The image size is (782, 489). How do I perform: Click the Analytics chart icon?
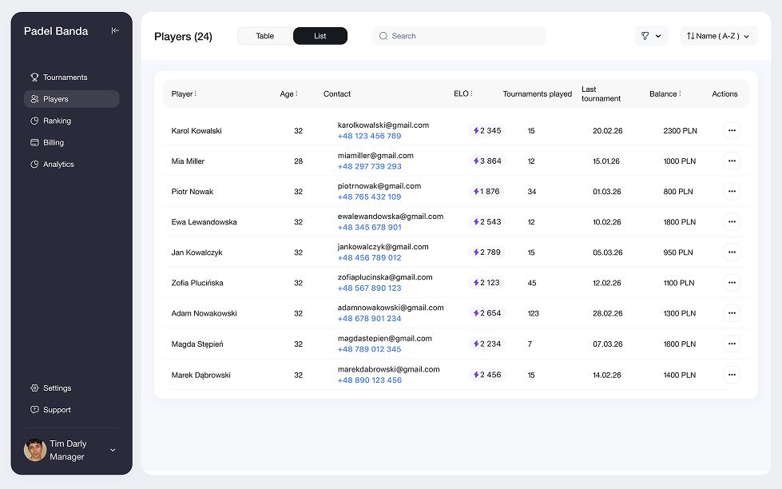[x=34, y=165]
